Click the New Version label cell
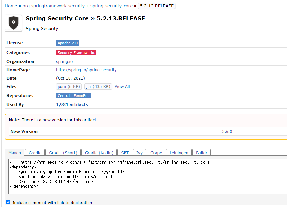This screenshot has width=287, height=207. tap(115, 132)
